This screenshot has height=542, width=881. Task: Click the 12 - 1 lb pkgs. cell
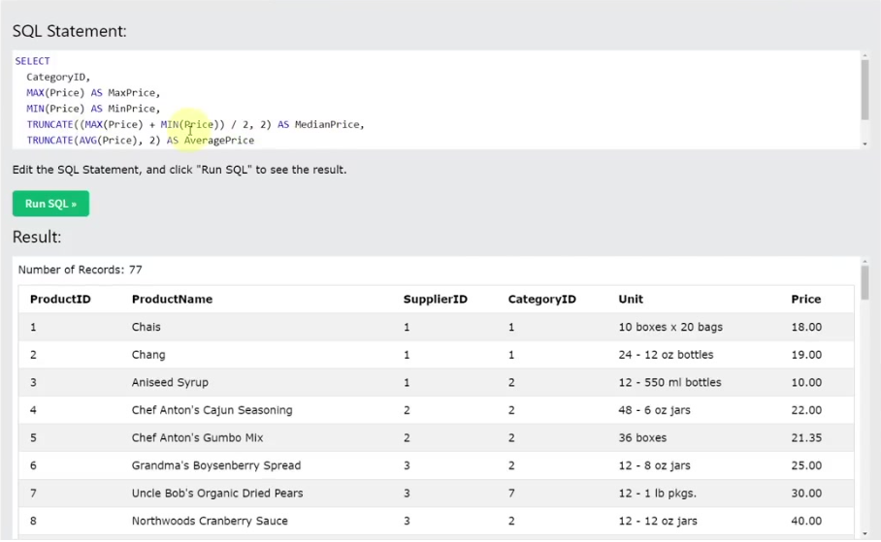(x=658, y=494)
